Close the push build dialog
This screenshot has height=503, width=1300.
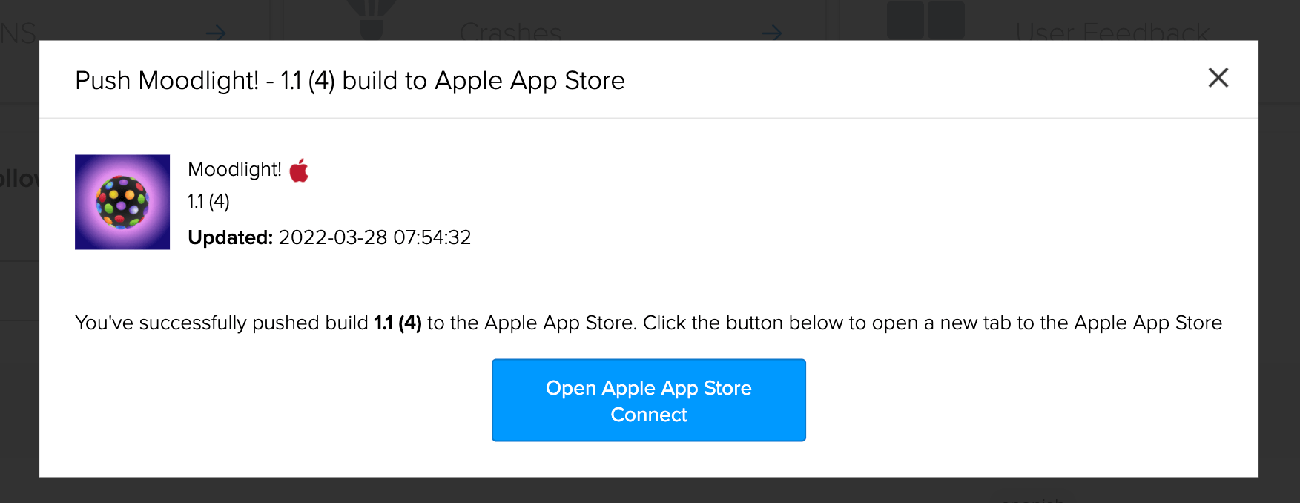[1218, 78]
